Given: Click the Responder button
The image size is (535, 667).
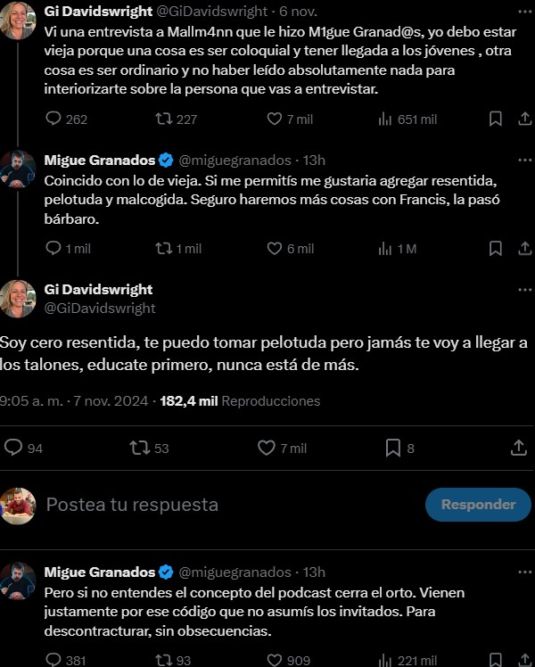Looking at the screenshot, I should (x=478, y=504).
